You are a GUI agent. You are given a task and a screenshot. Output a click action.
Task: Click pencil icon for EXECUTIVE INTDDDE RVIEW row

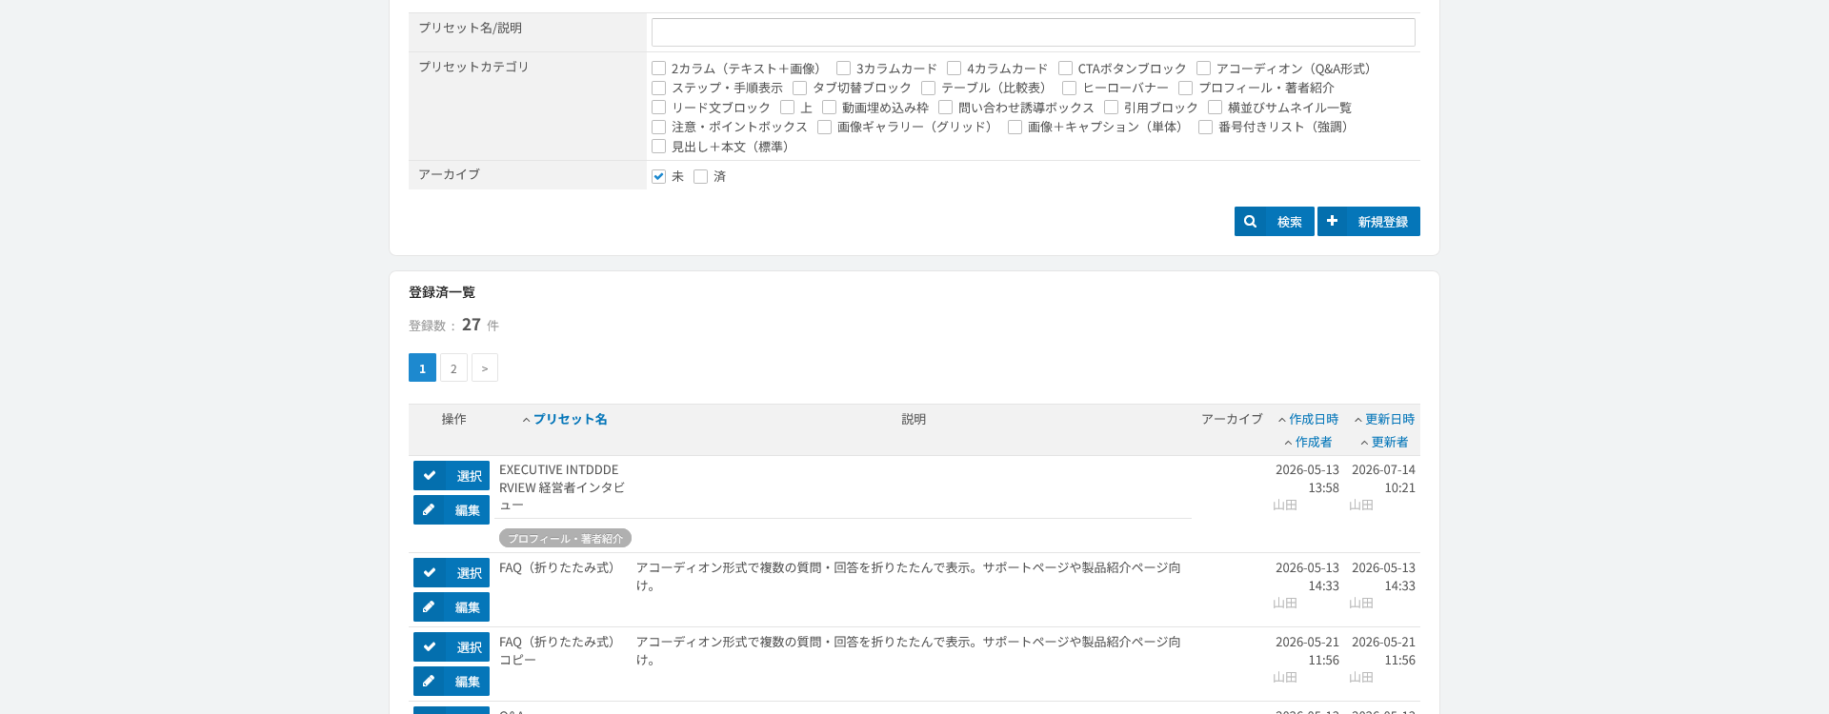[429, 509]
